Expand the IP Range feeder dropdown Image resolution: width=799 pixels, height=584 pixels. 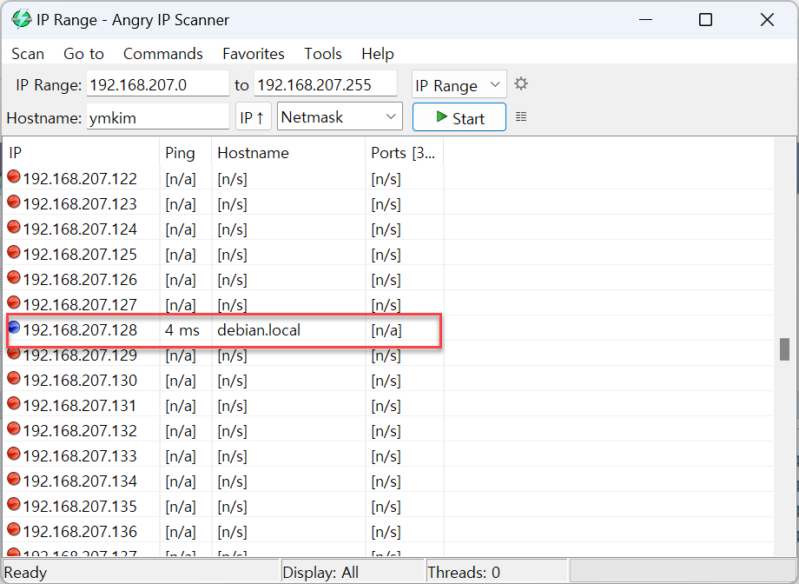[x=459, y=84]
